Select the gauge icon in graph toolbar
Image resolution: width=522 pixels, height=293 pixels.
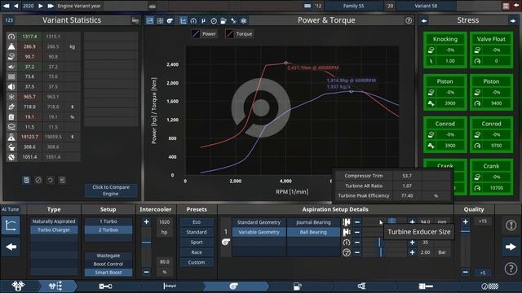[193, 20]
